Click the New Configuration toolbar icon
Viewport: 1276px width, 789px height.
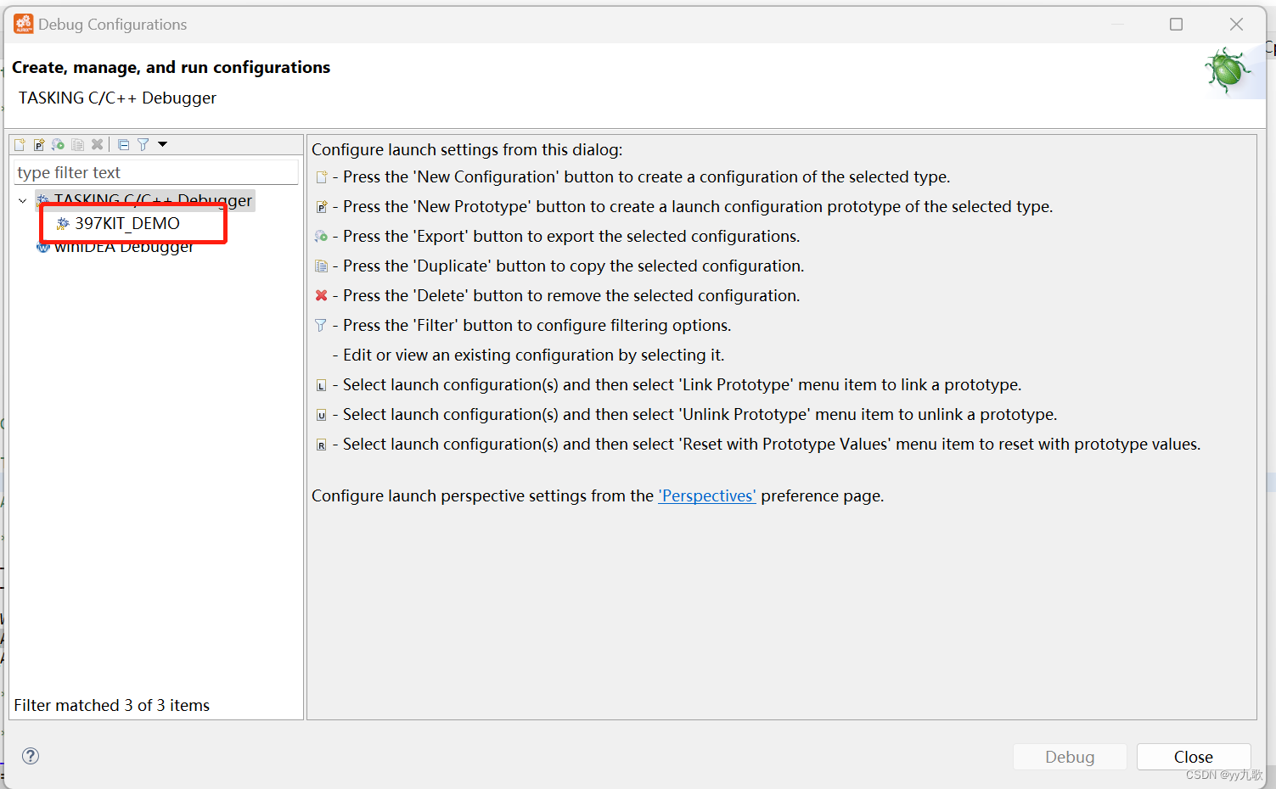pyautogui.click(x=20, y=144)
